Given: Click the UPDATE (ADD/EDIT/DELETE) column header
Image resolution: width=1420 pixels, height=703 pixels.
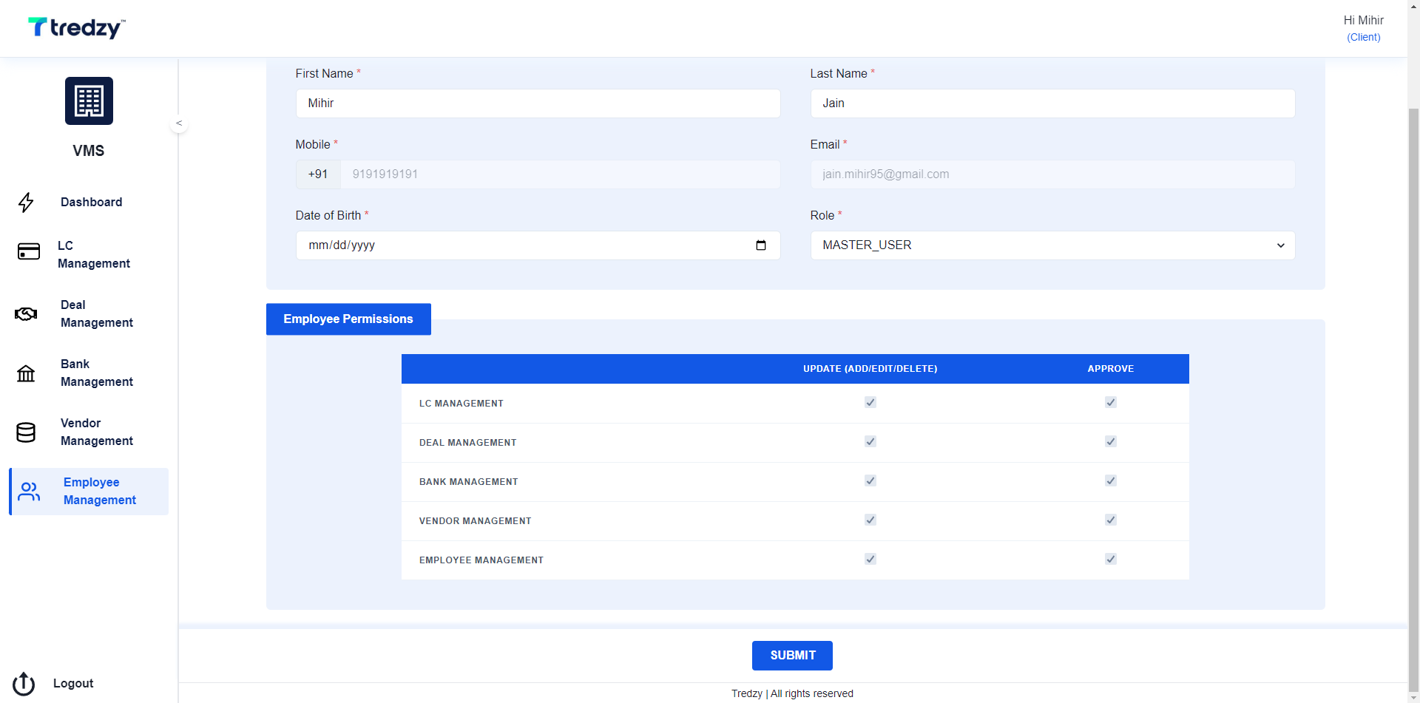Looking at the screenshot, I should tap(870, 369).
